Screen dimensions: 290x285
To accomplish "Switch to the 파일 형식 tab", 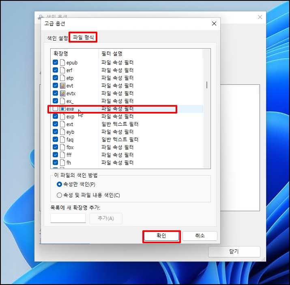I will (x=83, y=37).
